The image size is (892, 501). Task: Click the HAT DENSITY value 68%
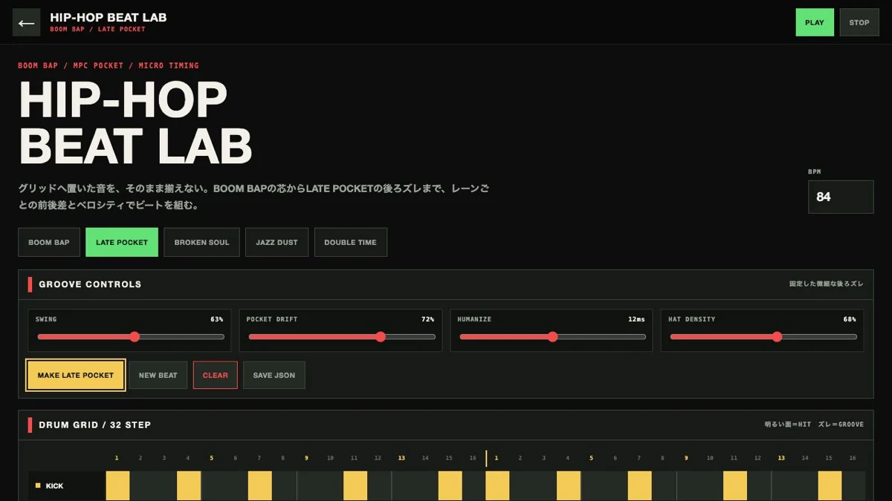849,319
